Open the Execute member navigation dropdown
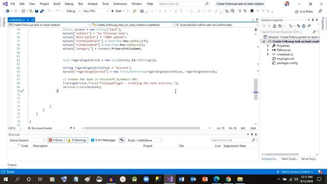 click(217, 25)
